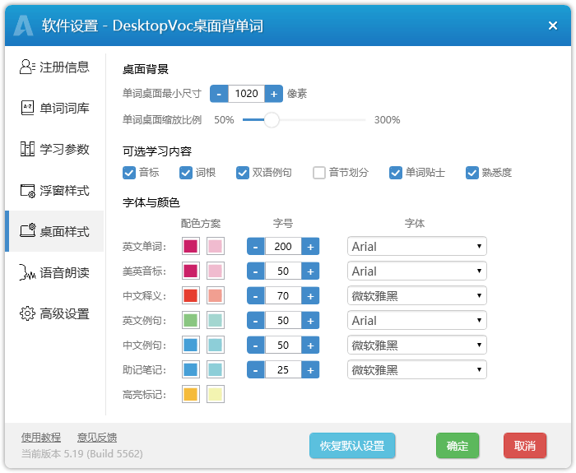576x473 pixels.
Task: Uncheck the 音标 checkbox
Action: pyautogui.click(x=129, y=173)
